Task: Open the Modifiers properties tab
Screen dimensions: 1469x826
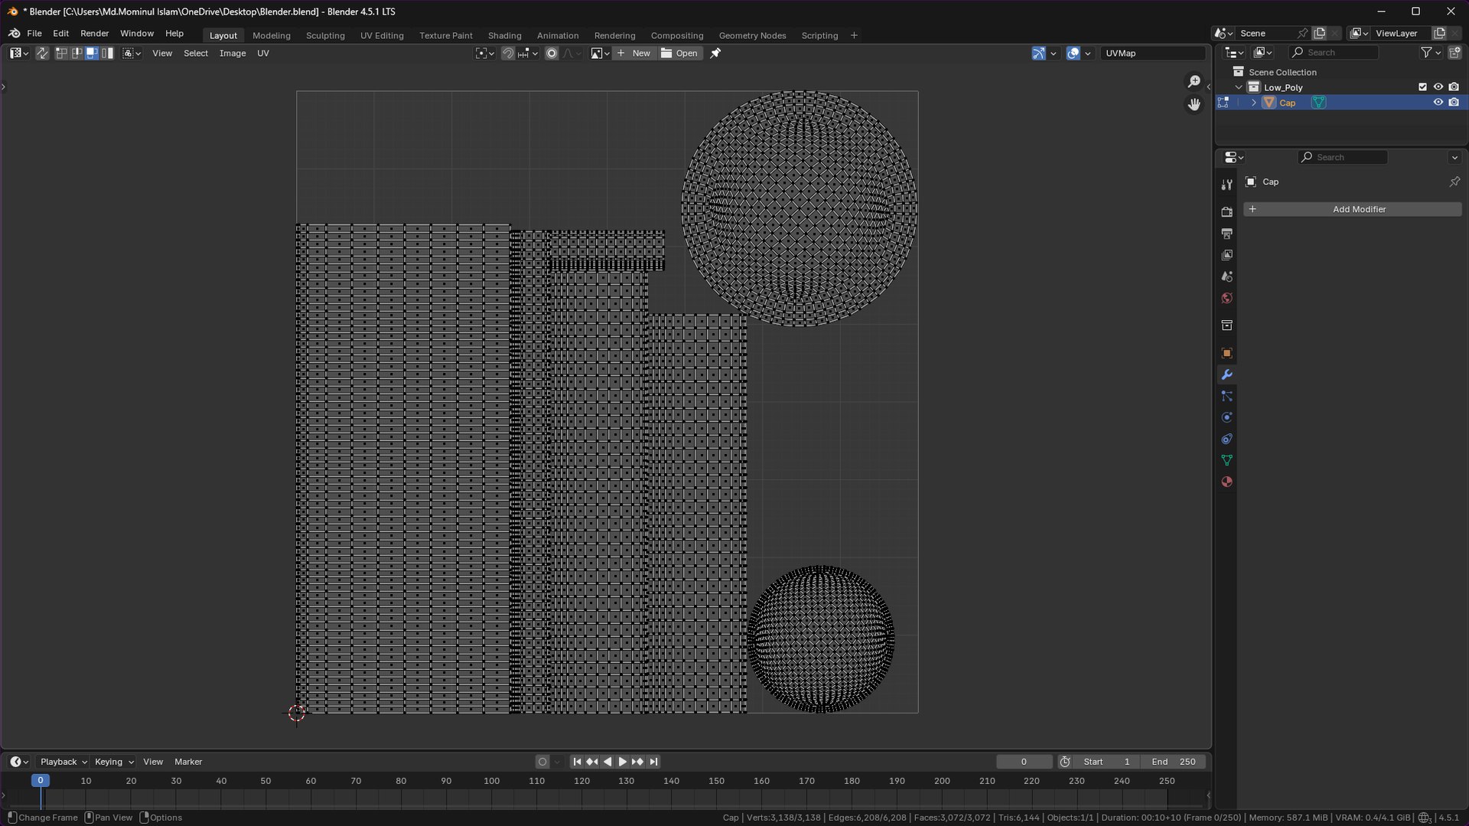Action: pyautogui.click(x=1226, y=374)
